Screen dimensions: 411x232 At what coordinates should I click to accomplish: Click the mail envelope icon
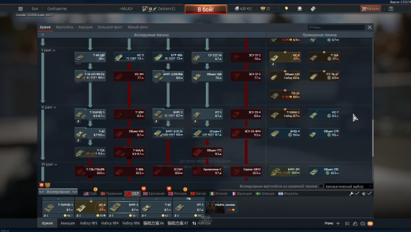tap(370, 224)
